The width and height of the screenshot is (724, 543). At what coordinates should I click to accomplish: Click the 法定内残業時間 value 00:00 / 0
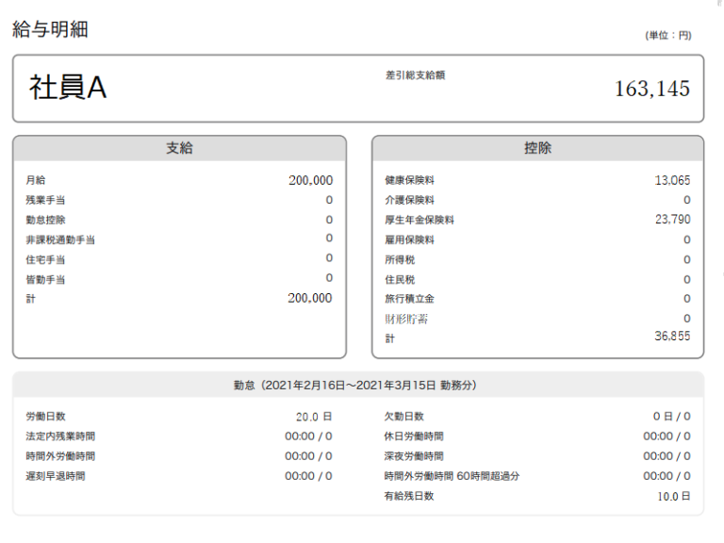point(308,436)
